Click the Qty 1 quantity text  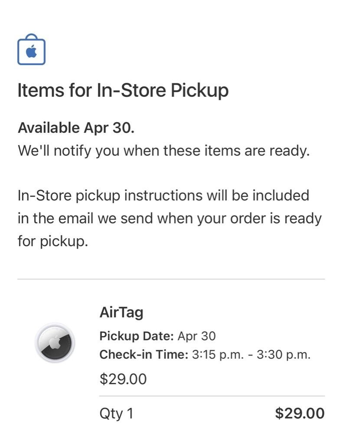[x=116, y=413]
